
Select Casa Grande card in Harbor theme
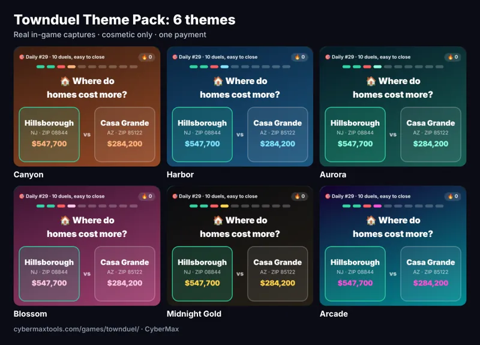pos(277,134)
